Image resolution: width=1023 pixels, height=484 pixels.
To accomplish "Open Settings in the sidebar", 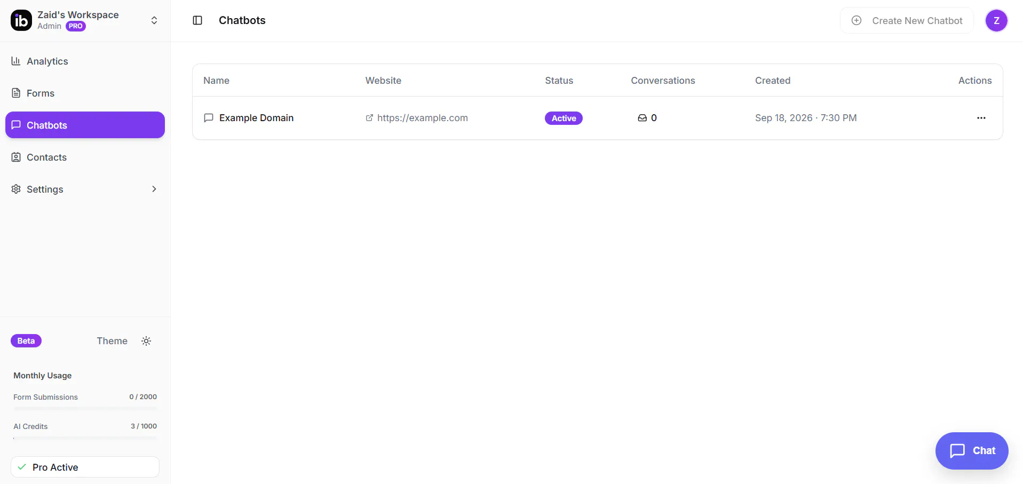I will click(85, 189).
